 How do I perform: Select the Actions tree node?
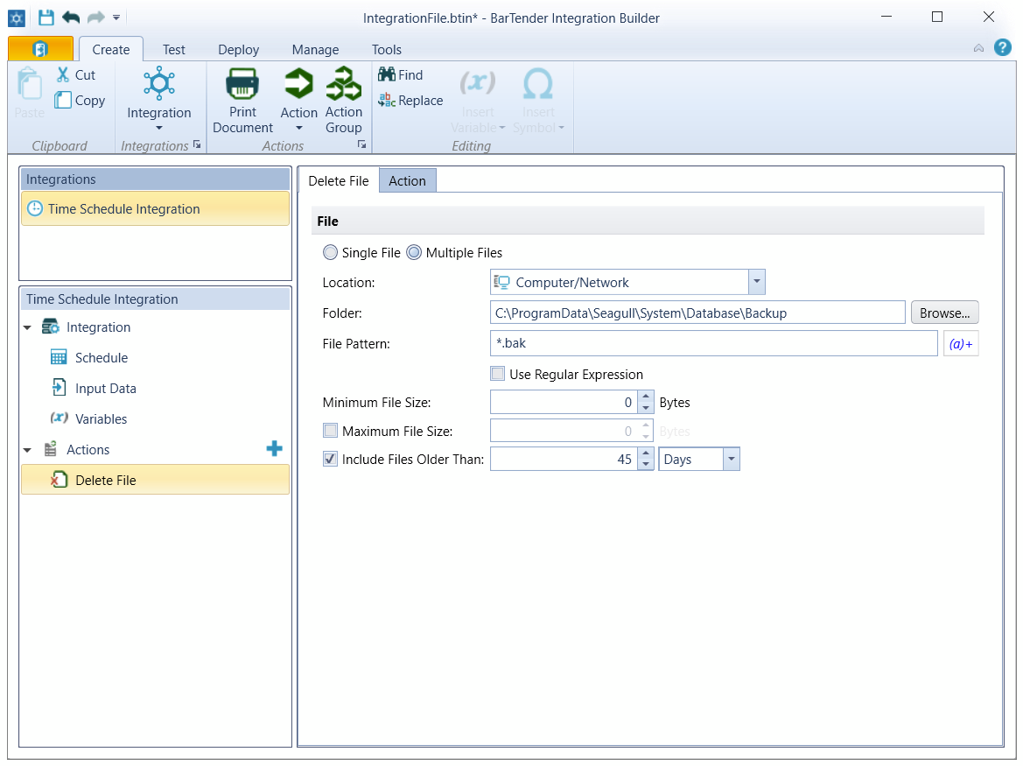88,450
